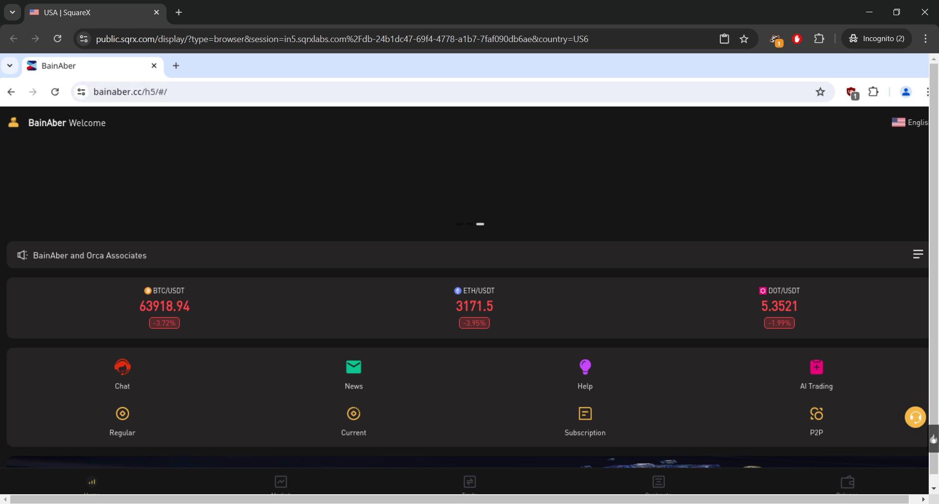Select the Regular icon
Screen dimensions: 939x504
pyautogui.click(x=122, y=414)
